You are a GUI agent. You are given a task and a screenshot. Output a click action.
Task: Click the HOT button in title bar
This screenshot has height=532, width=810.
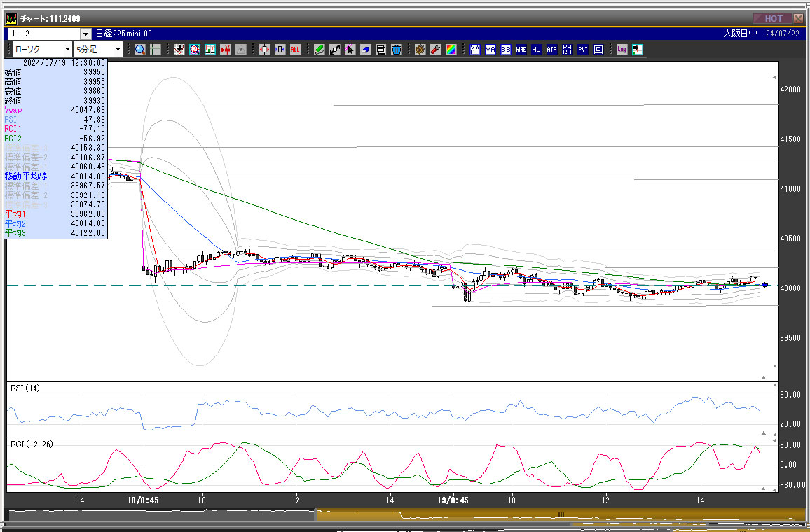pos(772,19)
